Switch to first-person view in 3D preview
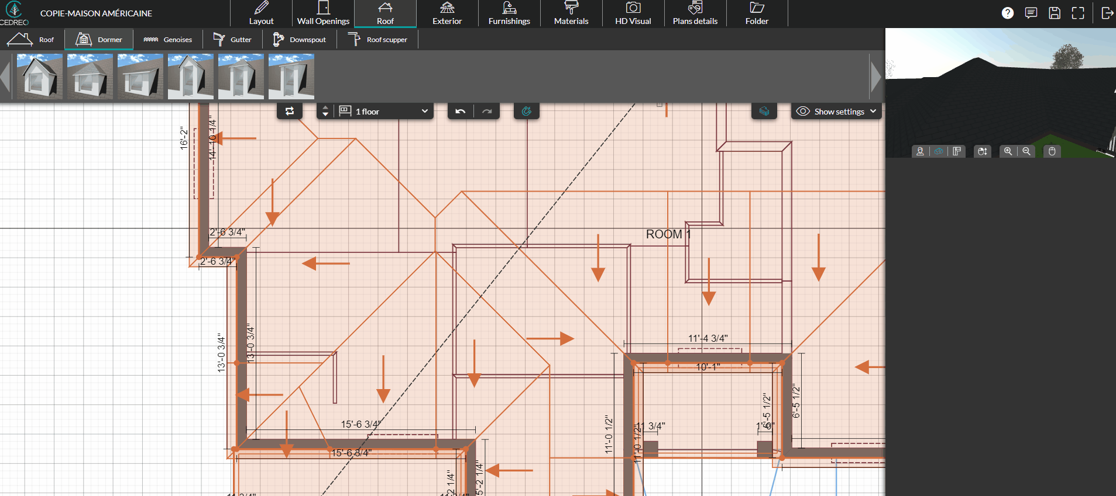1116x496 pixels. click(920, 151)
